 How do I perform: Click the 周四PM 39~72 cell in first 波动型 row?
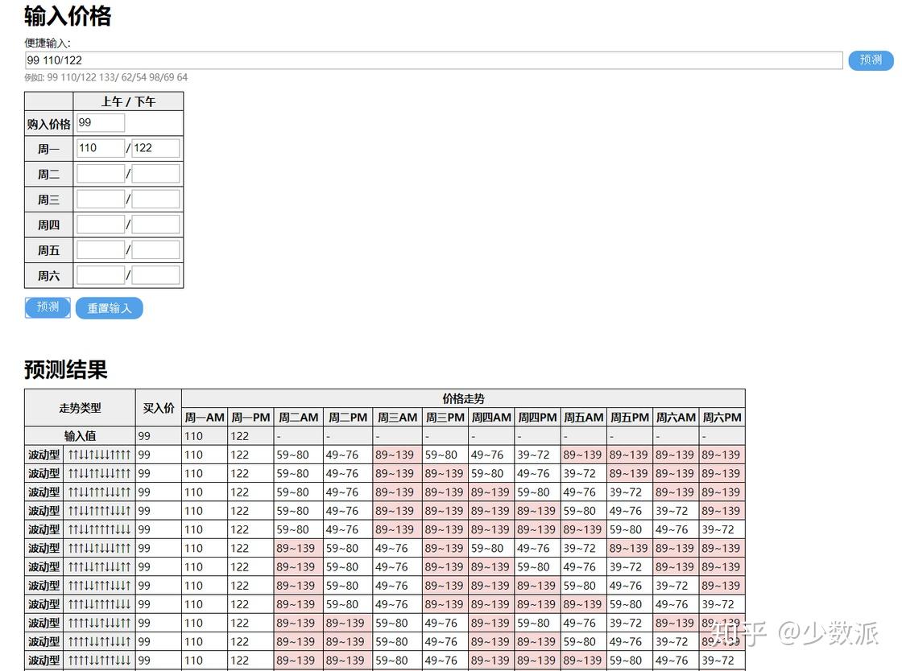pos(537,455)
